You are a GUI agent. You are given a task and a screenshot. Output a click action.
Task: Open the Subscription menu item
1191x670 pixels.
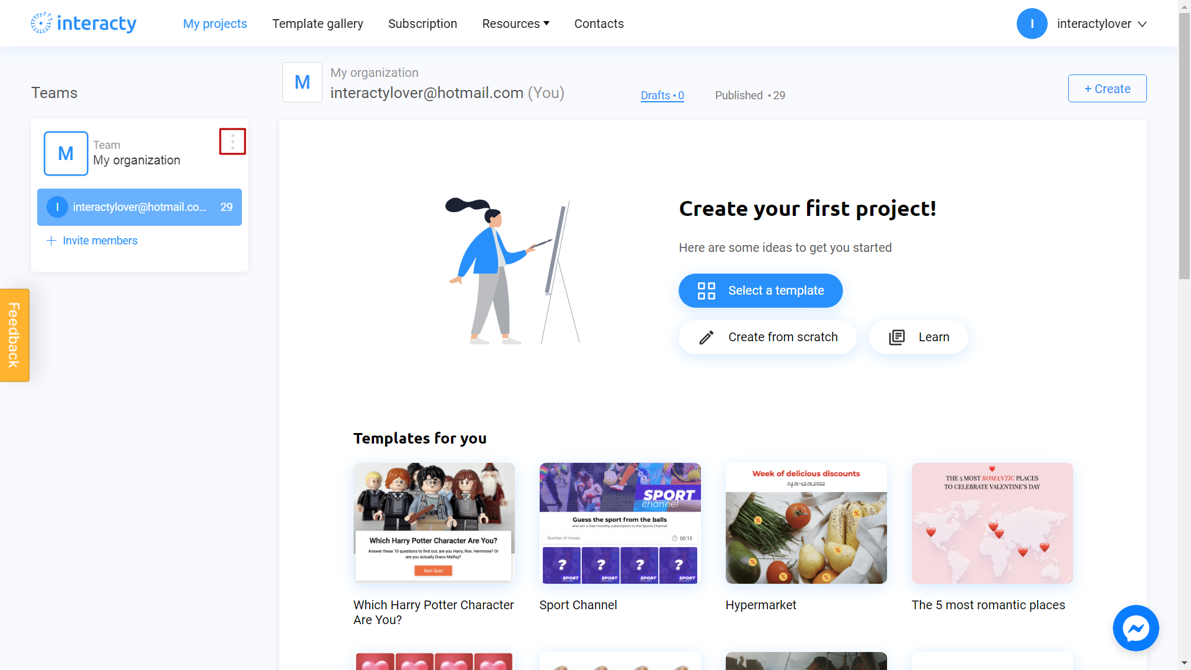(x=422, y=23)
